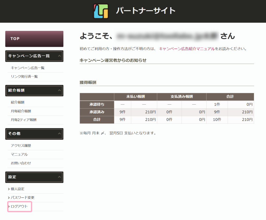Open 個人設定 settings link
The height and width of the screenshot is (220, 266).
pos(17,189)
